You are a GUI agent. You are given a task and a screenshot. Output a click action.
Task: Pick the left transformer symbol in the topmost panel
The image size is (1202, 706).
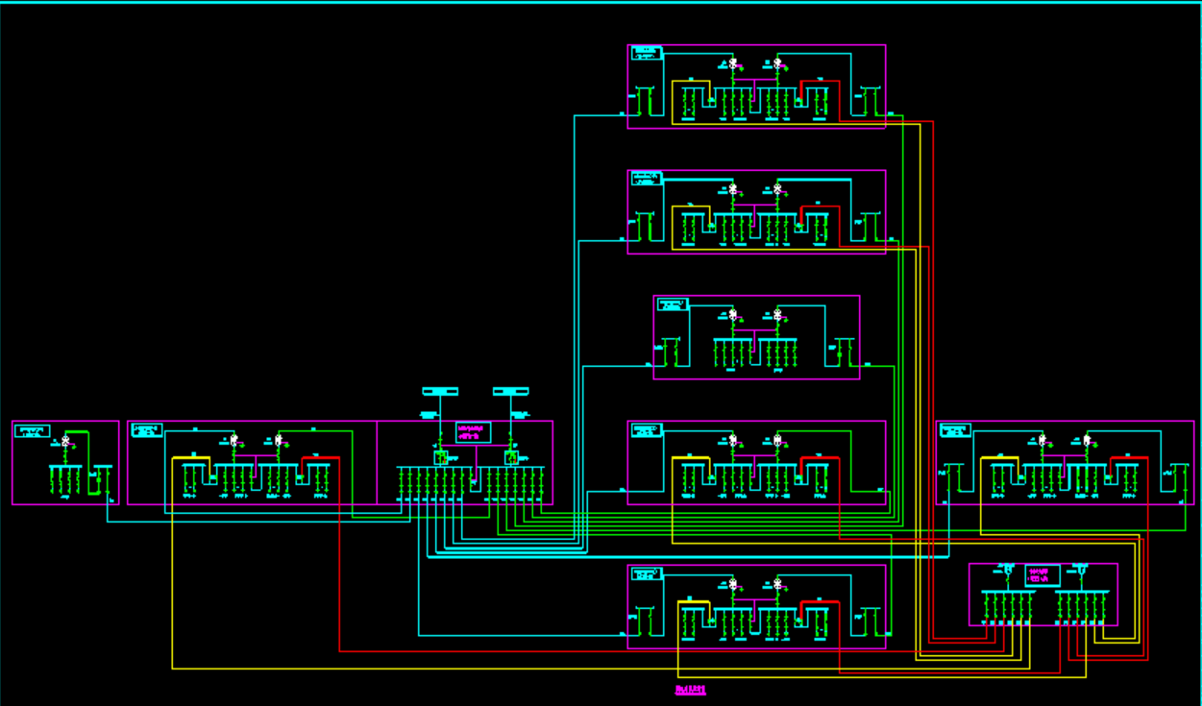(x=732, y=63)
